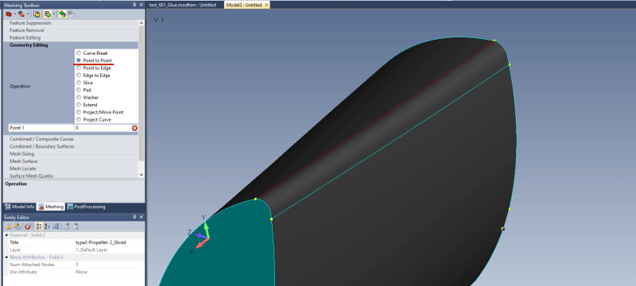Switch to the PostProcessing tab
Screen dimensions: 636x286
(86, 207)
